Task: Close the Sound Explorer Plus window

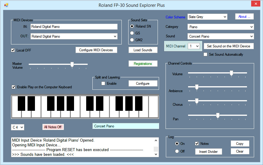Action: click(256, 4)
